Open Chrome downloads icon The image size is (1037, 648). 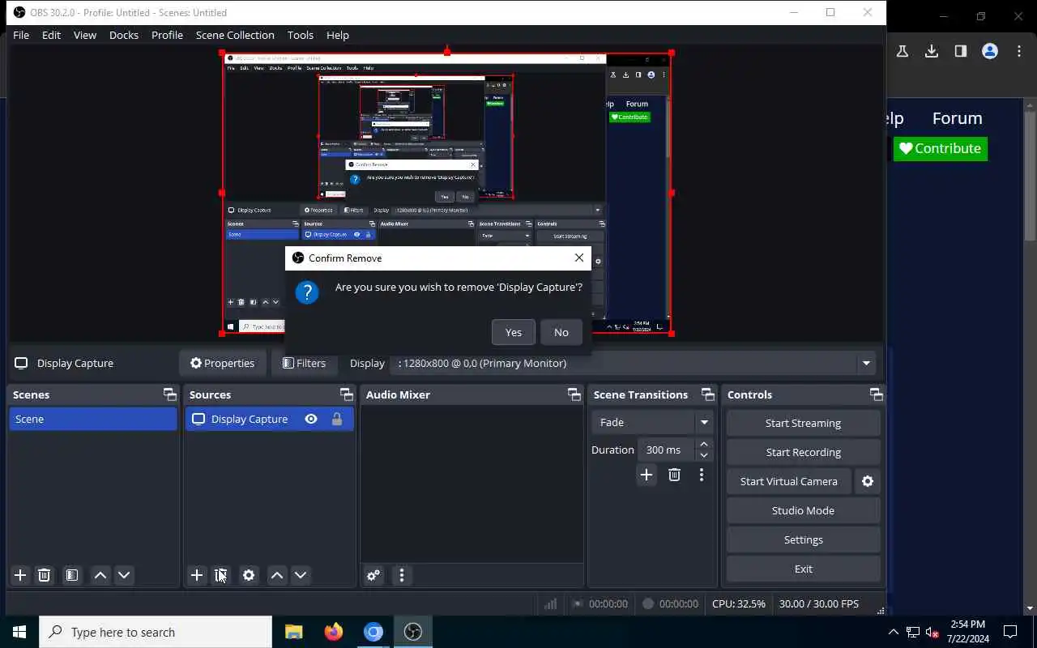[932, 51]
